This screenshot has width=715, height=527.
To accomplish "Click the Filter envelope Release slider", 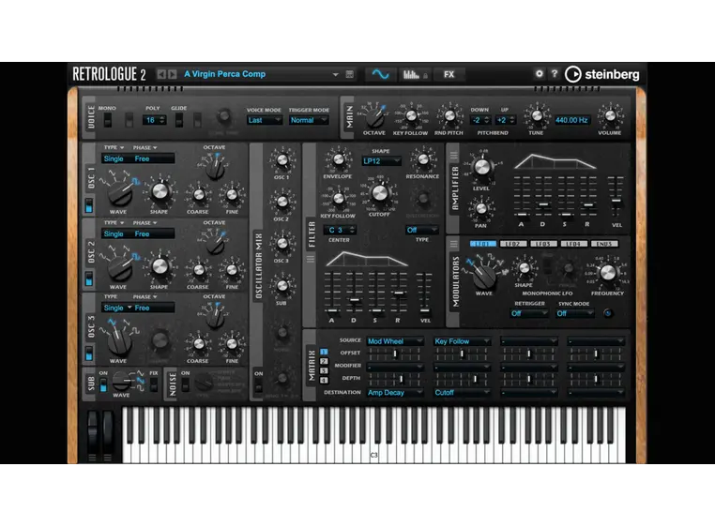I will 399,292.
